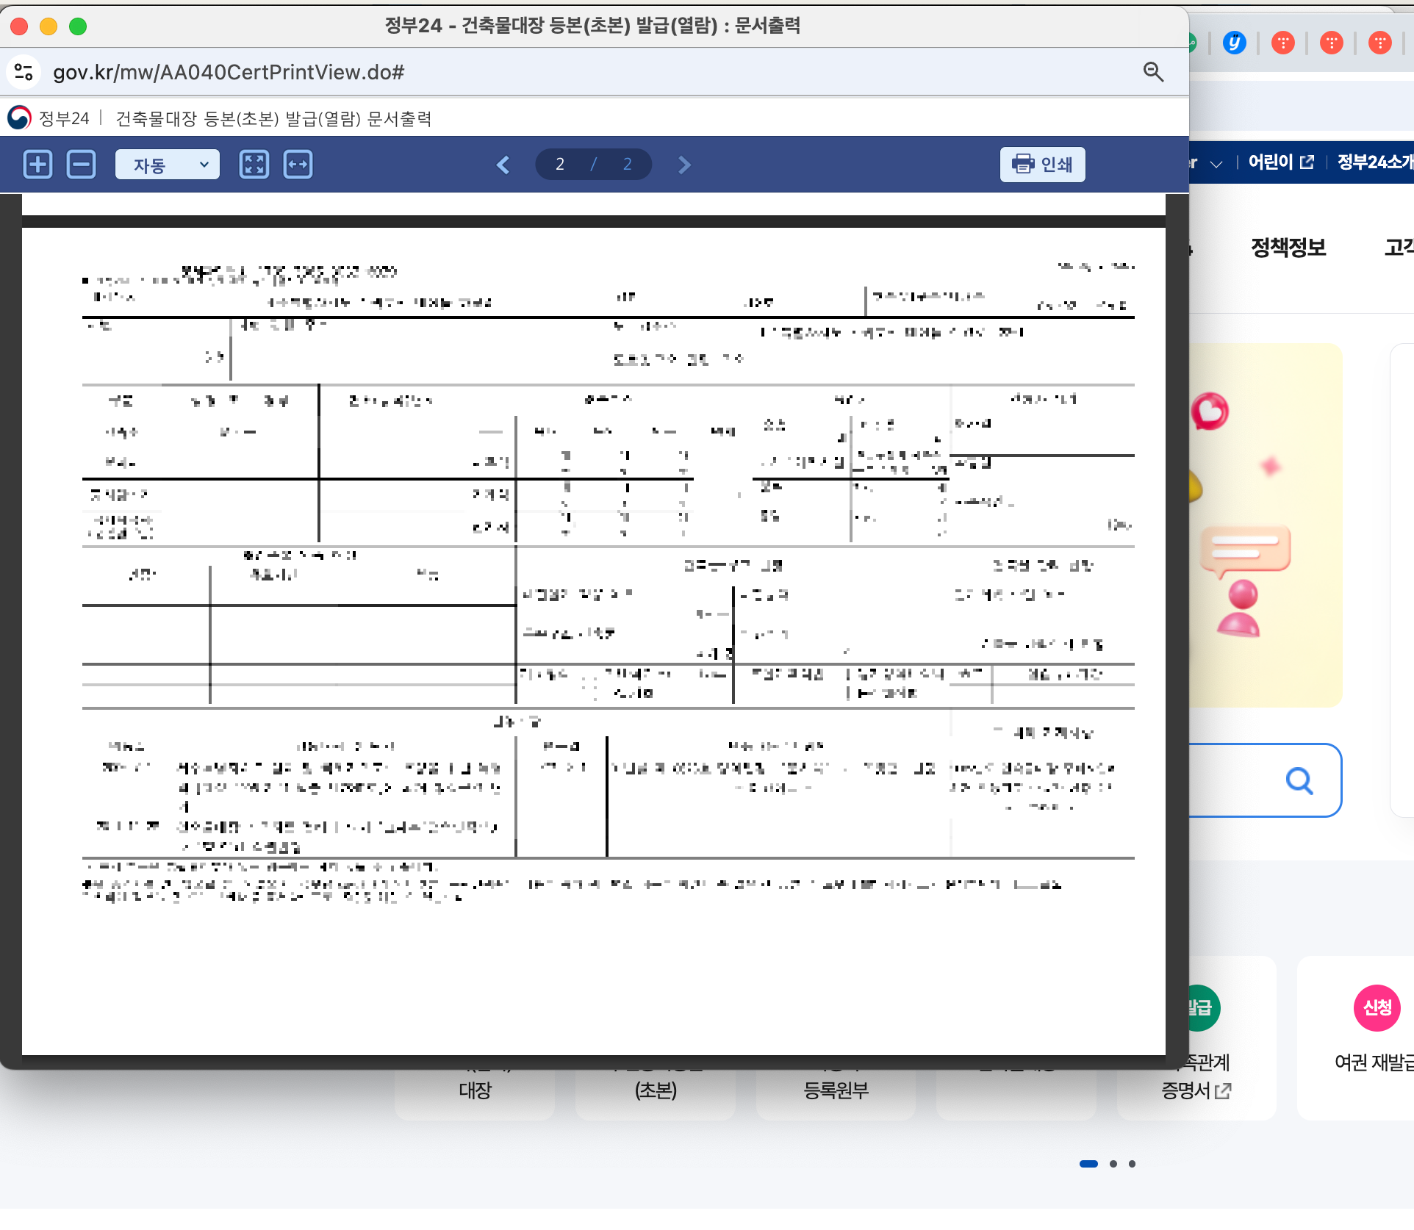Expand the chevron dropdown beside 어린이

(1216, 164)
